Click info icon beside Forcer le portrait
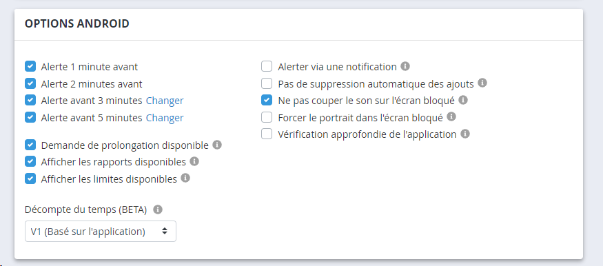The height and width of the screenshot is (266, 603). click(x=451, y=117)
